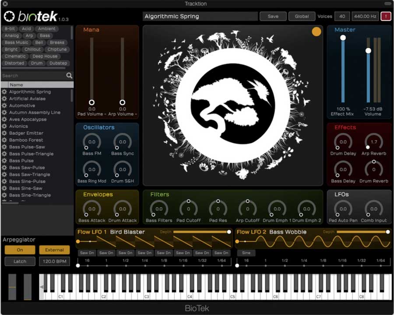Screen dimensions: 394x315
Task: Click the gear icon beside Bamboo Forest
Action: [x=4, y=140]
